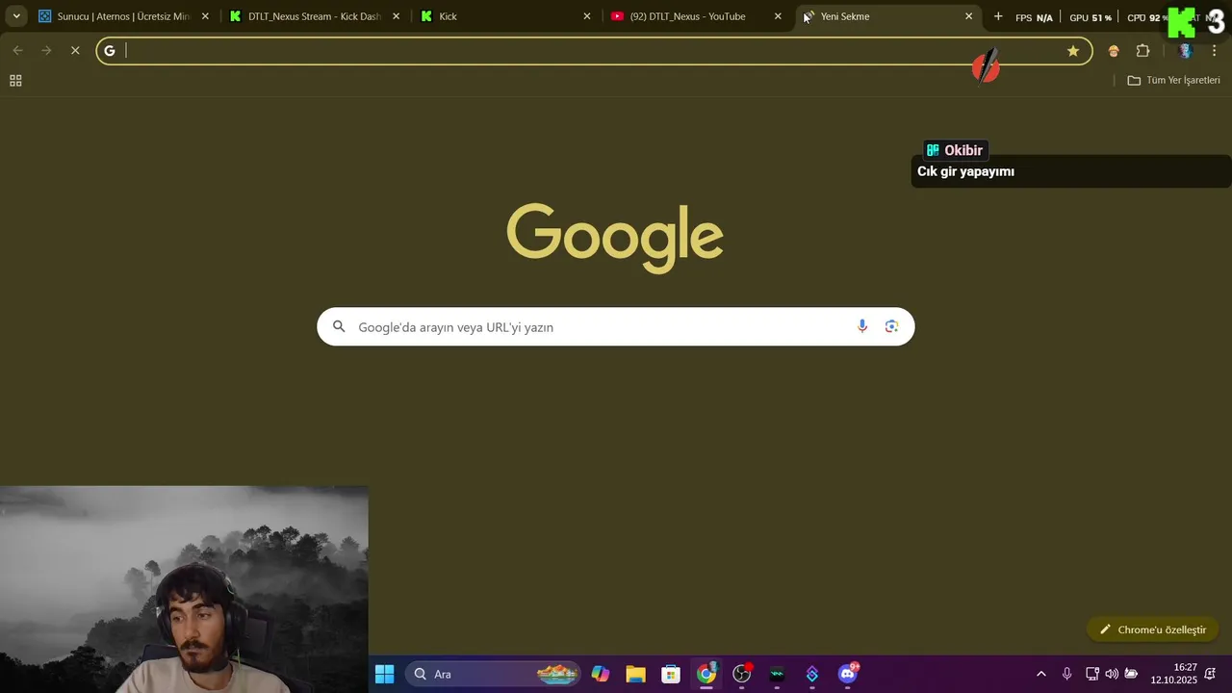The image size is (1232, 693).
Task: Go forward with the forward arrow
Action: (x=46, y=51)
